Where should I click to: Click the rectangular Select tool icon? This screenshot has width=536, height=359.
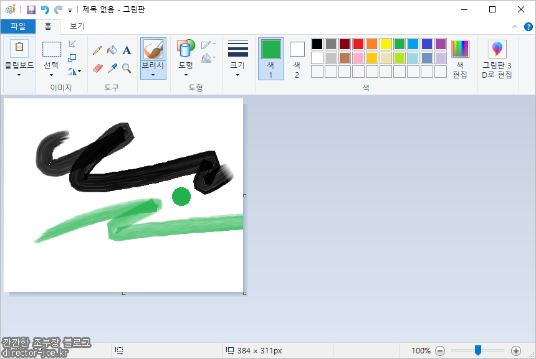[x=52, y=49]
